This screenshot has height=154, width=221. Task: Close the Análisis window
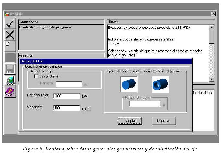point(213,14)
